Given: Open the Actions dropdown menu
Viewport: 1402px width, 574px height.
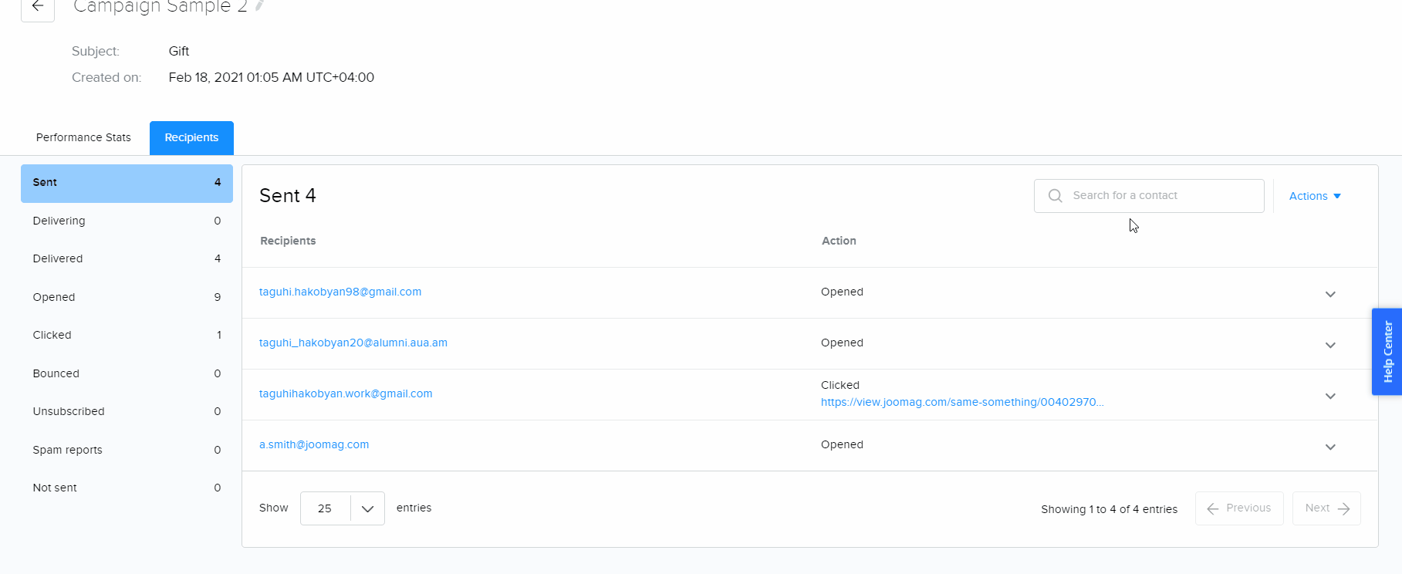Looking at the screenshot, I should [1314, 196].
